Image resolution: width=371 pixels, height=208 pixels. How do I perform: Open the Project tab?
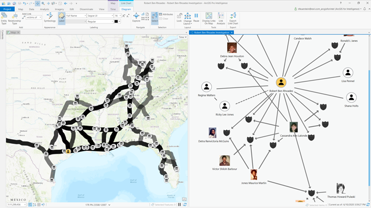[x=7, y=9]
